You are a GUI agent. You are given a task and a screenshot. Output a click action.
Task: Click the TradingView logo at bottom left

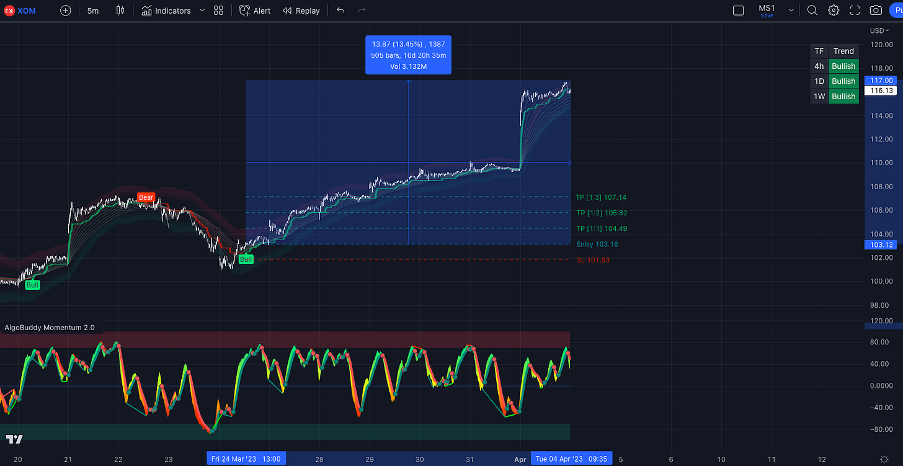pos(15,439)
